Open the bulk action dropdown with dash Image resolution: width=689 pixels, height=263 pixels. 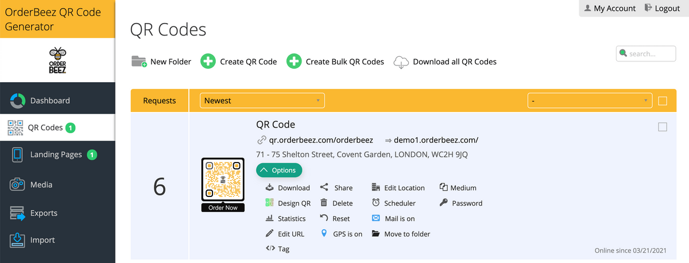pyautogui.click(x=590, y=101)
